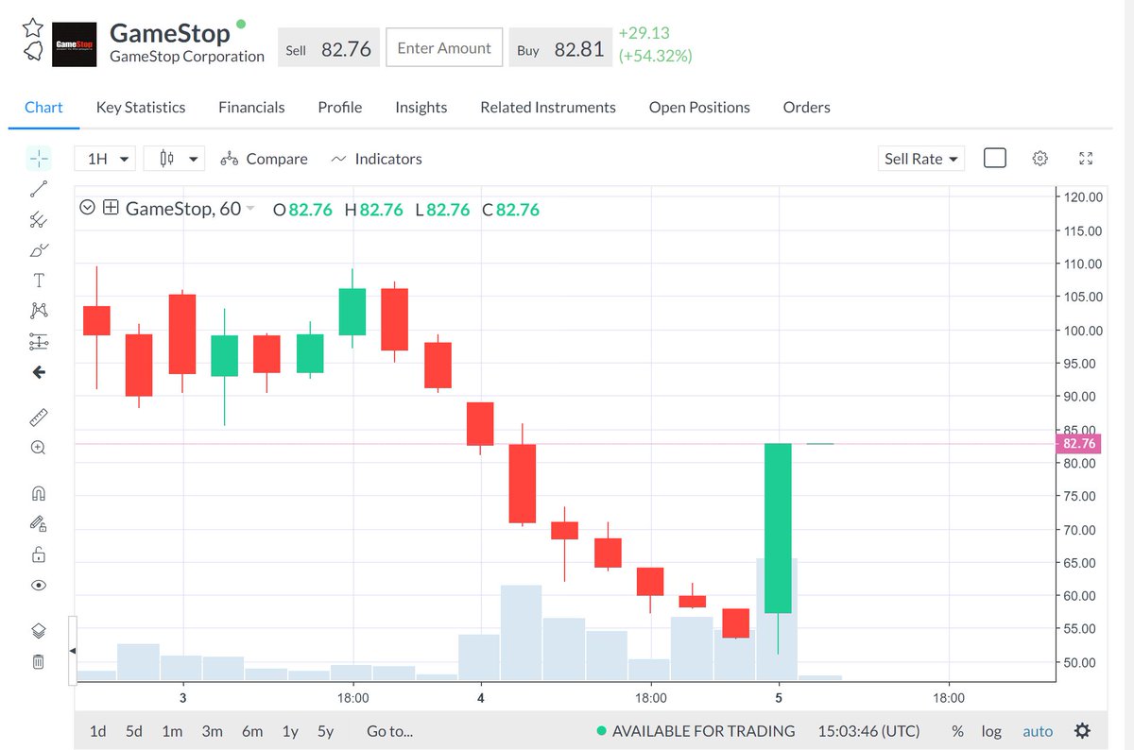Set range to 1y
The image size is (1134, 750).
click(290, 730)
